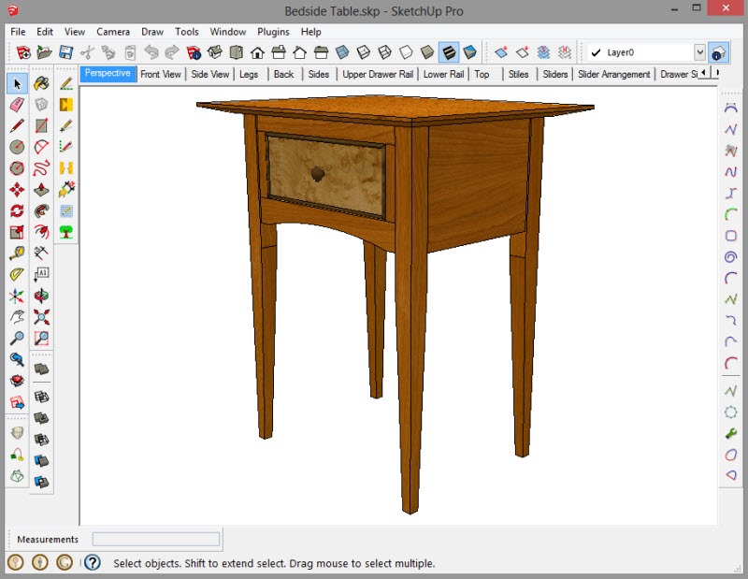The width and height of the screenshot is (748, 579).
Task: Open the Plugins menu
Action: point(273,32)
